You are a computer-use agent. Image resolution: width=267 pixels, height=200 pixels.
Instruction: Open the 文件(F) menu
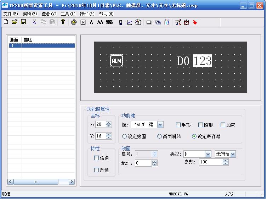10,14
